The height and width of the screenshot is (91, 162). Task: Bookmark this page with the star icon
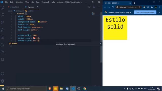(x=139, y=7)
